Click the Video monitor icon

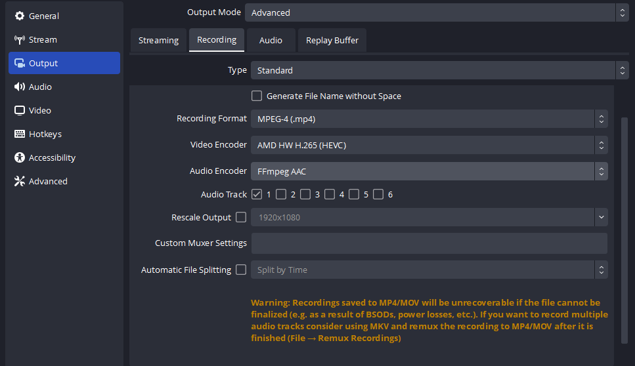(20, 110)
